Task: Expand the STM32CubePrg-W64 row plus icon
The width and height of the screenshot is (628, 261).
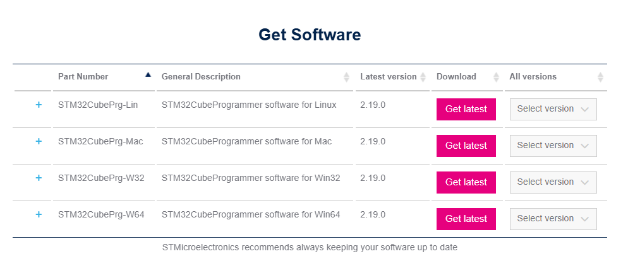Action: point(39,214)
